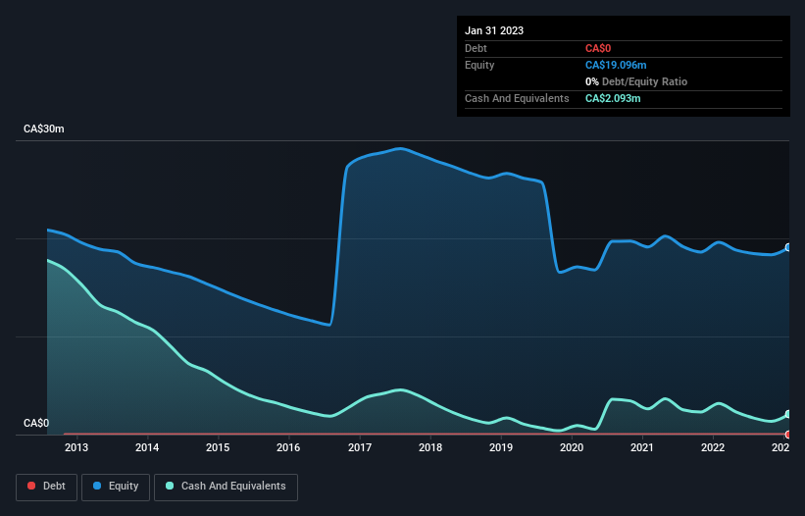Click the blue Equity legend dot
805x516 pixels.
[97, 486]
